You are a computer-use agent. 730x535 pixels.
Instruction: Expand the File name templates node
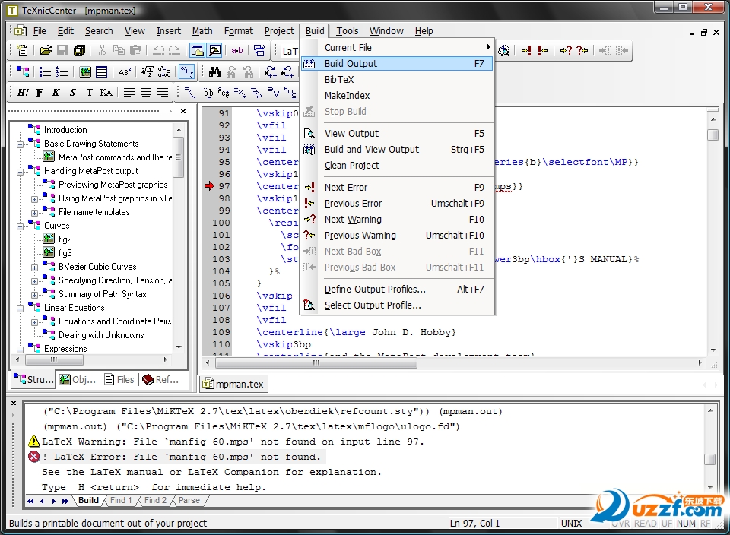(34, 212)
